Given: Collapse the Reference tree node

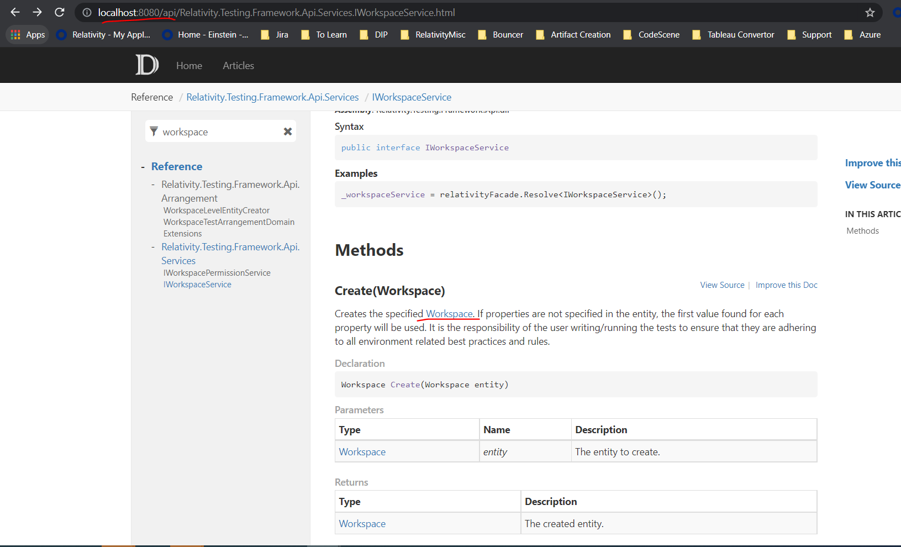Looking at the screenshot, I should point(143,166).
